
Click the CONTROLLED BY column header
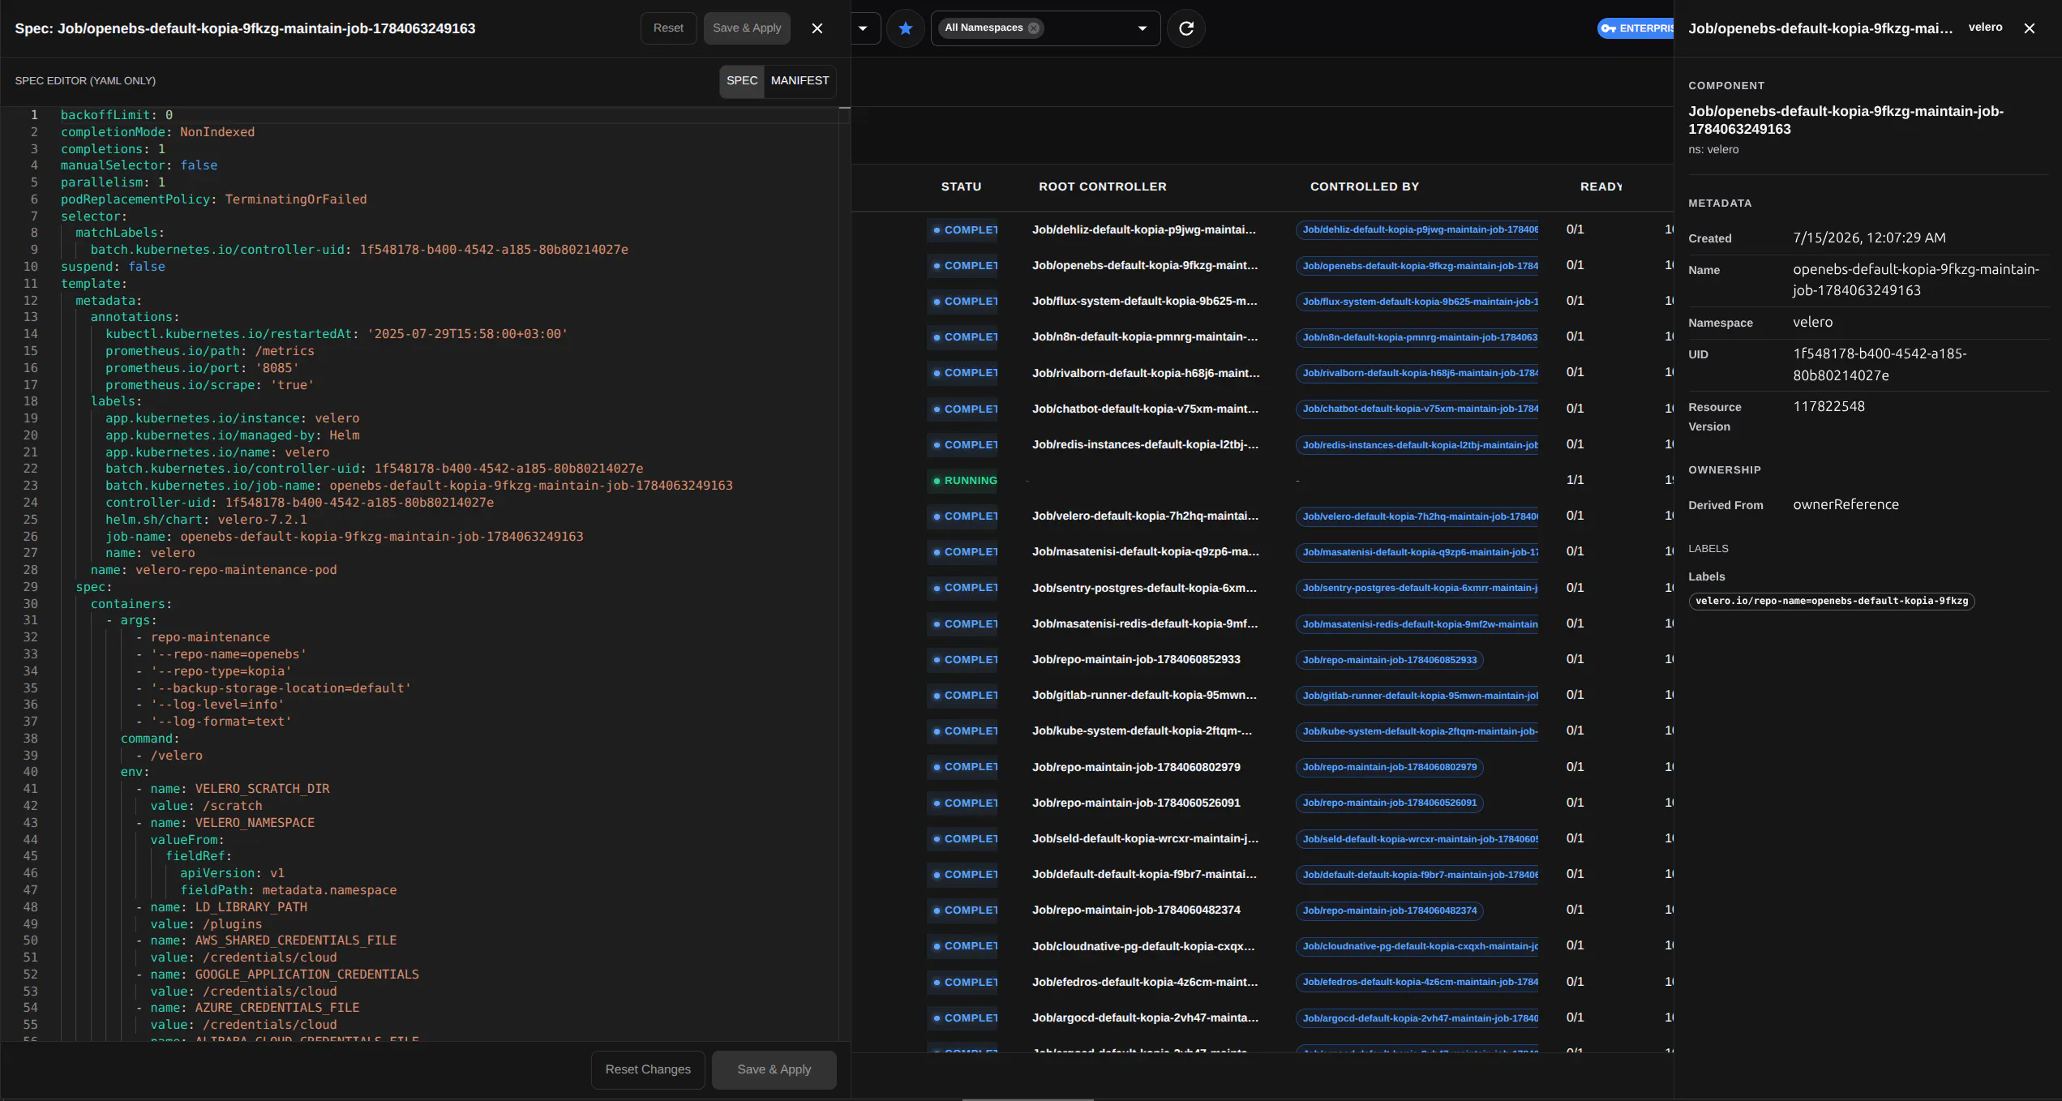coord(1364,186)
